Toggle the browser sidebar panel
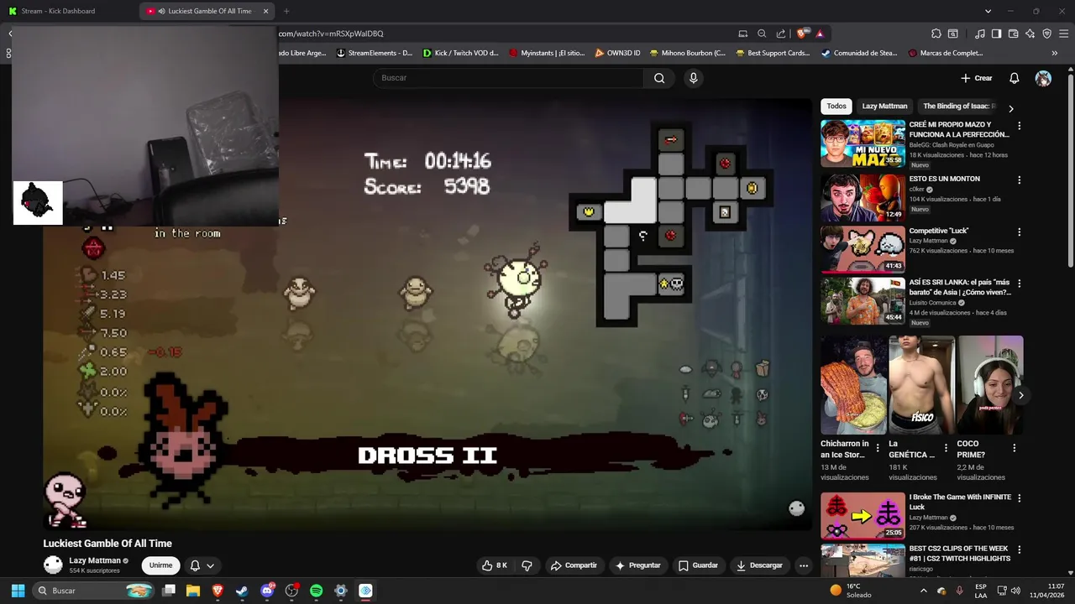The height and width of the screenshot is (604, 1075). [x=996, y=34]
